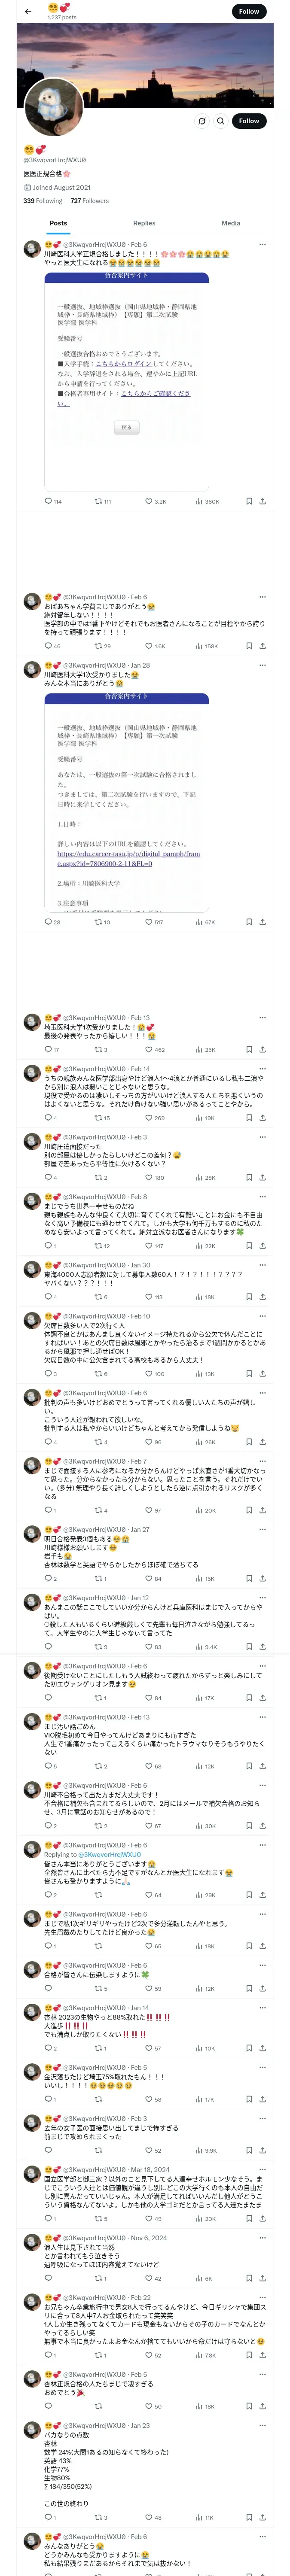Expand more menu on the Feb 13 post
Image resolution: width=290 pixels, height=2576 pixels.
[263, 1018]
